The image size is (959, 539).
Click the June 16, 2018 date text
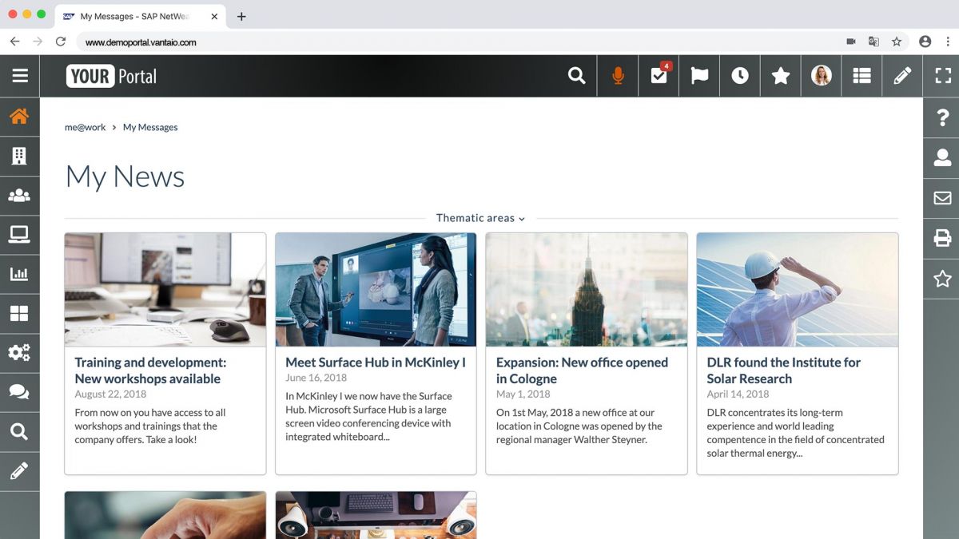tap(316, 378)
